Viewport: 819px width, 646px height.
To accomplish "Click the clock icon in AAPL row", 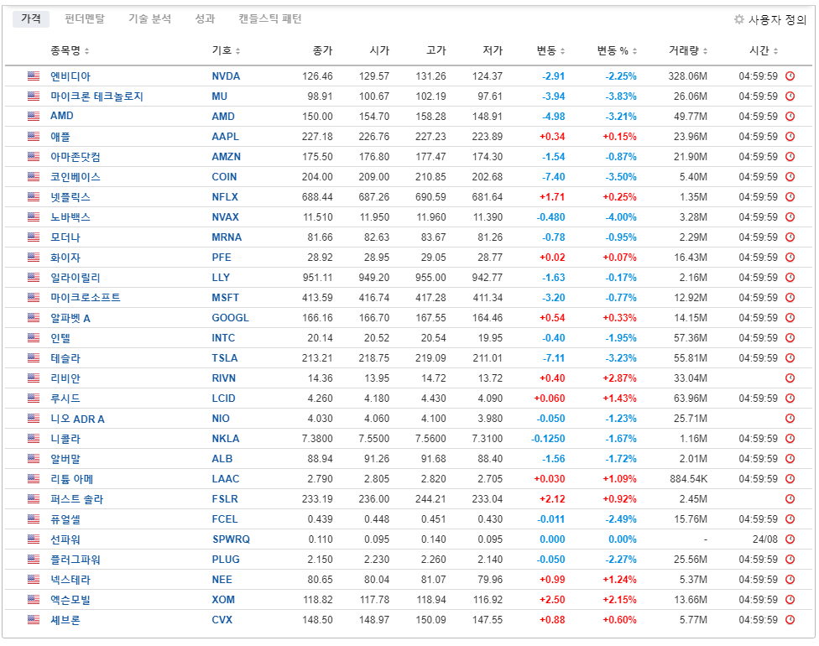I will pyautogui.click(x=790, y=136).
